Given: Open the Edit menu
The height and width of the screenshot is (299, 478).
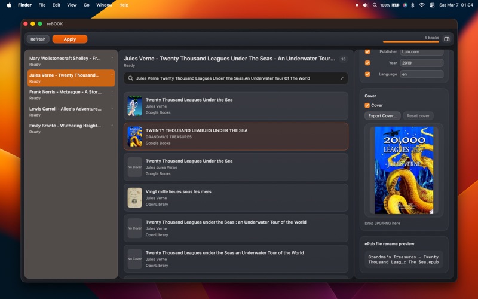Looking at the screenshot, I should point(56,5).
